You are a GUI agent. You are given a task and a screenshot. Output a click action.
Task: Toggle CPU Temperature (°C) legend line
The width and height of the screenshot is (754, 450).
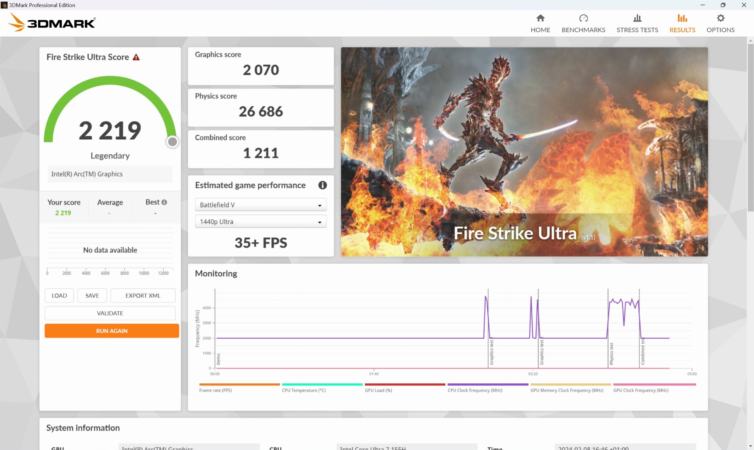point(322,387)
